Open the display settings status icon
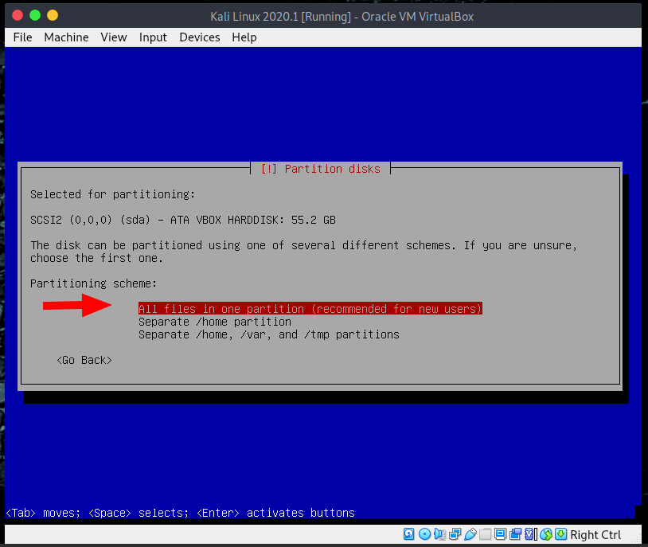The height and width of the screenshot is (547, 648). click(501, 534)
